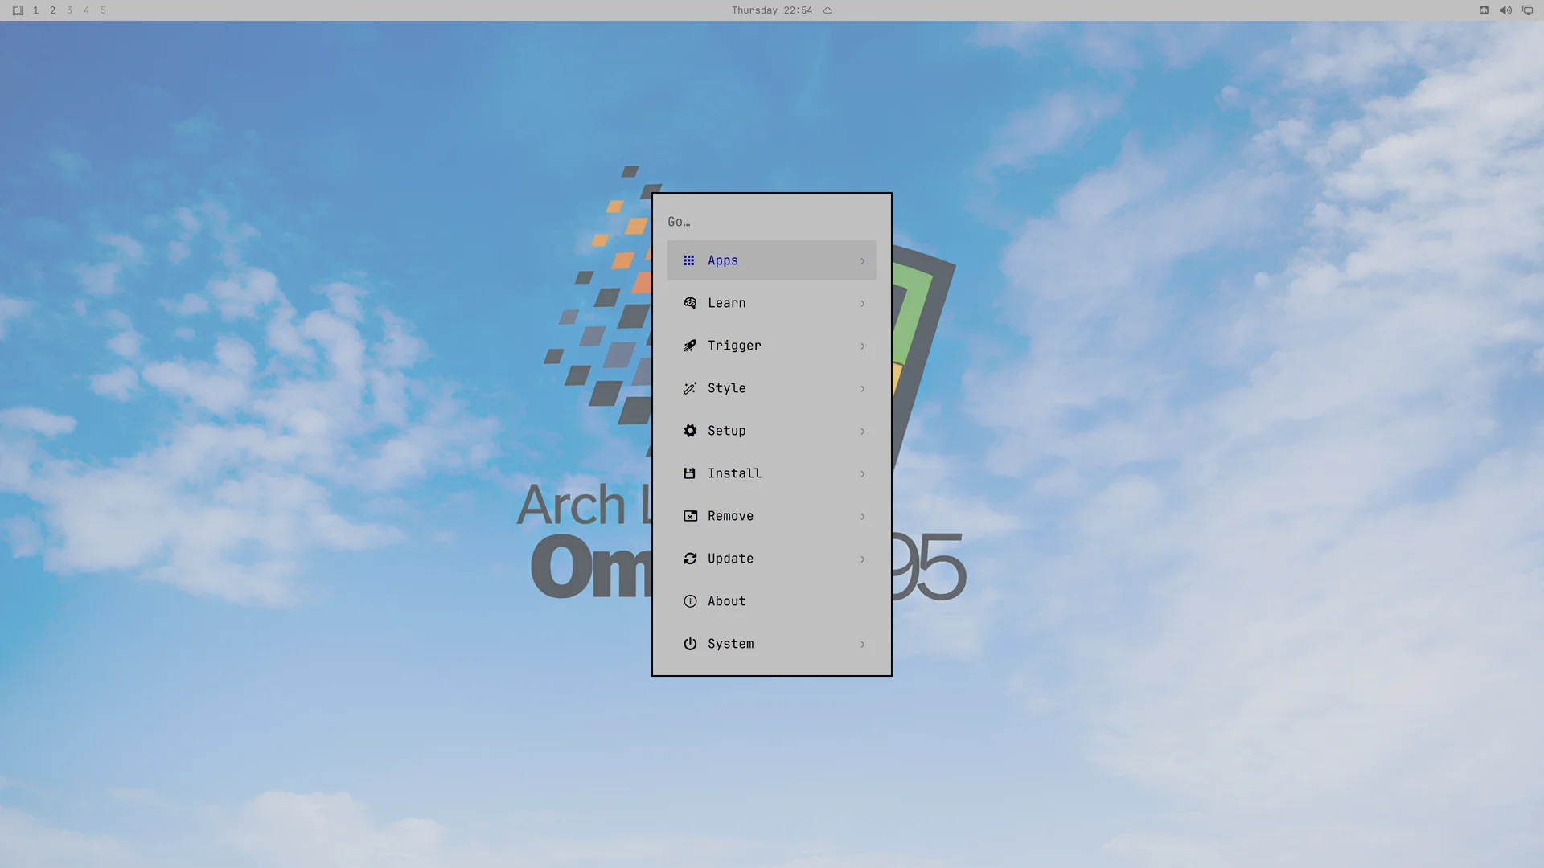This screenshot has height=868, width=1544.
Task: Switch to workspace 5
Action: pyautogui.click(x=103, y=10)
